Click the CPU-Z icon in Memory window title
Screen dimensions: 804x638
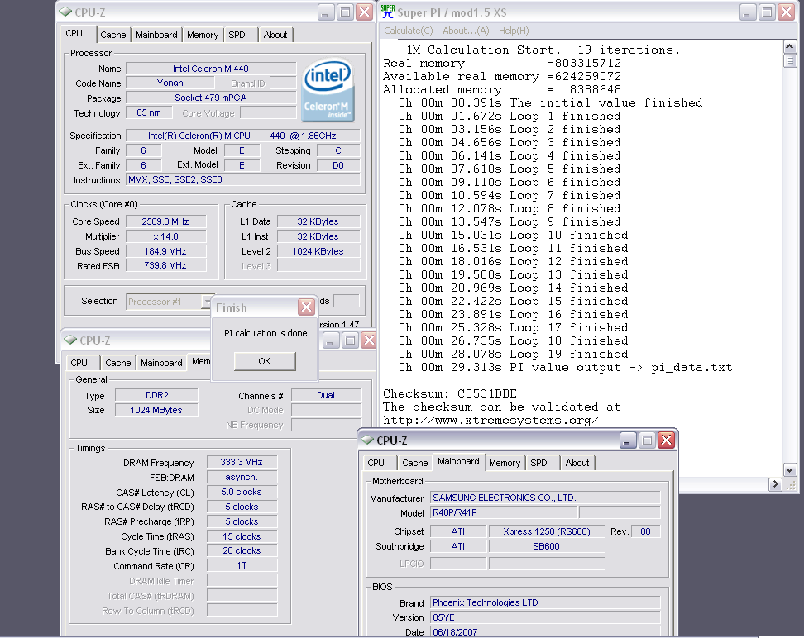pos(70,340)
